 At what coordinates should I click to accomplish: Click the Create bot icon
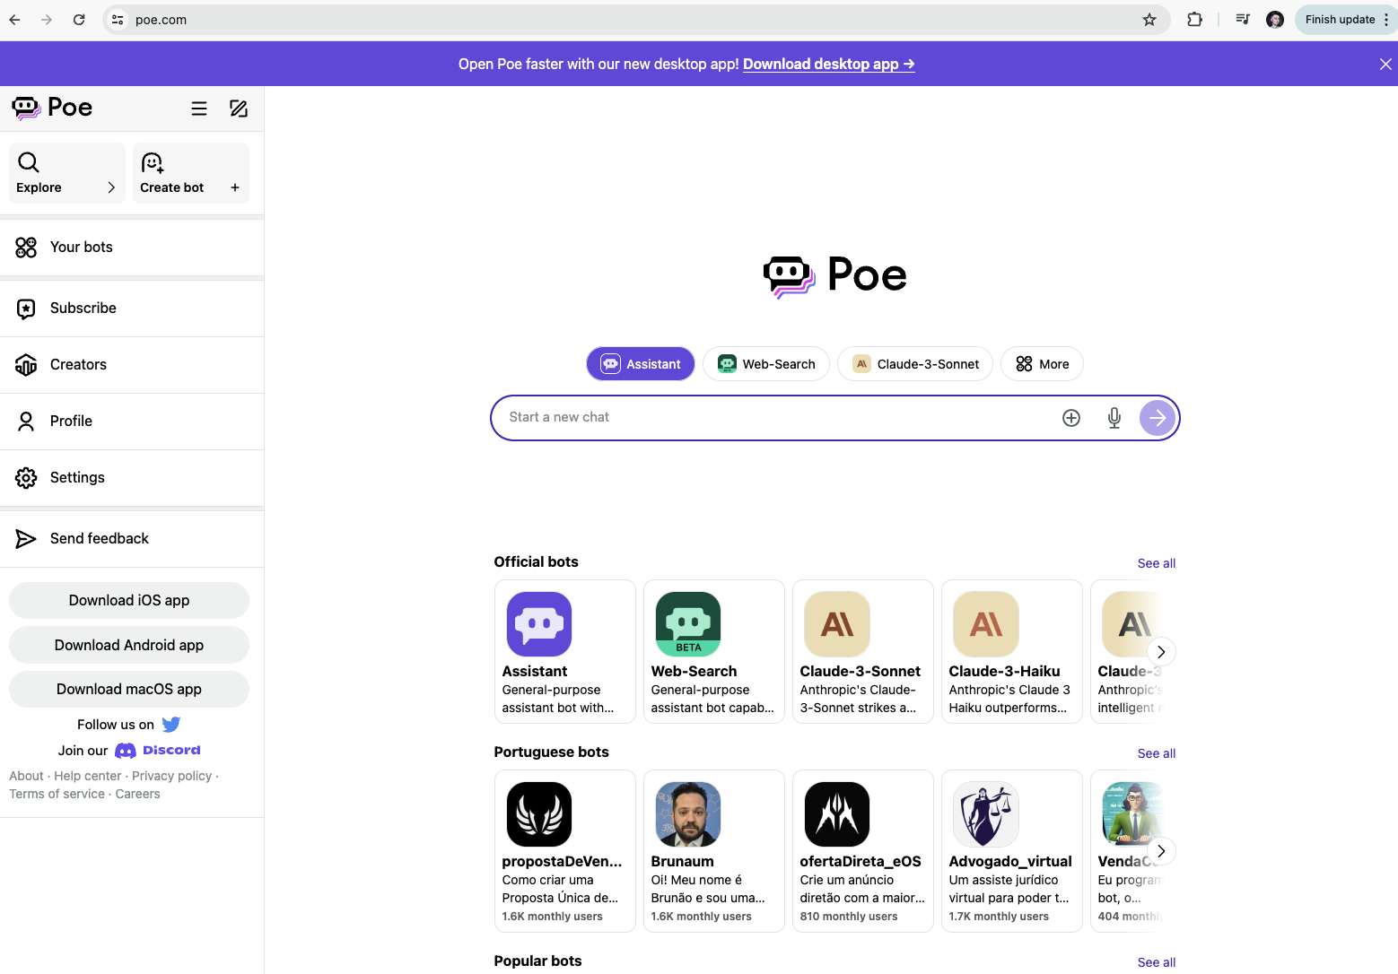point(153,162)
